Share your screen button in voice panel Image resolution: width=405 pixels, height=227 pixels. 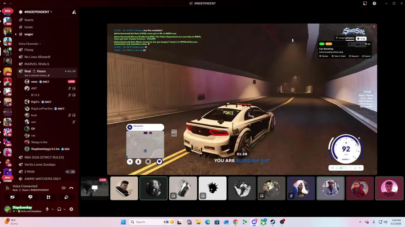tap(30, 197)
